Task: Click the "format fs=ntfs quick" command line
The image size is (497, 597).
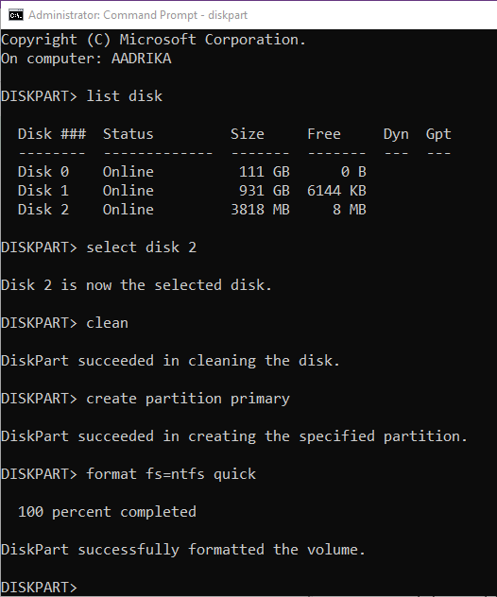Action: pyautogui.click(x=129, y=474)
